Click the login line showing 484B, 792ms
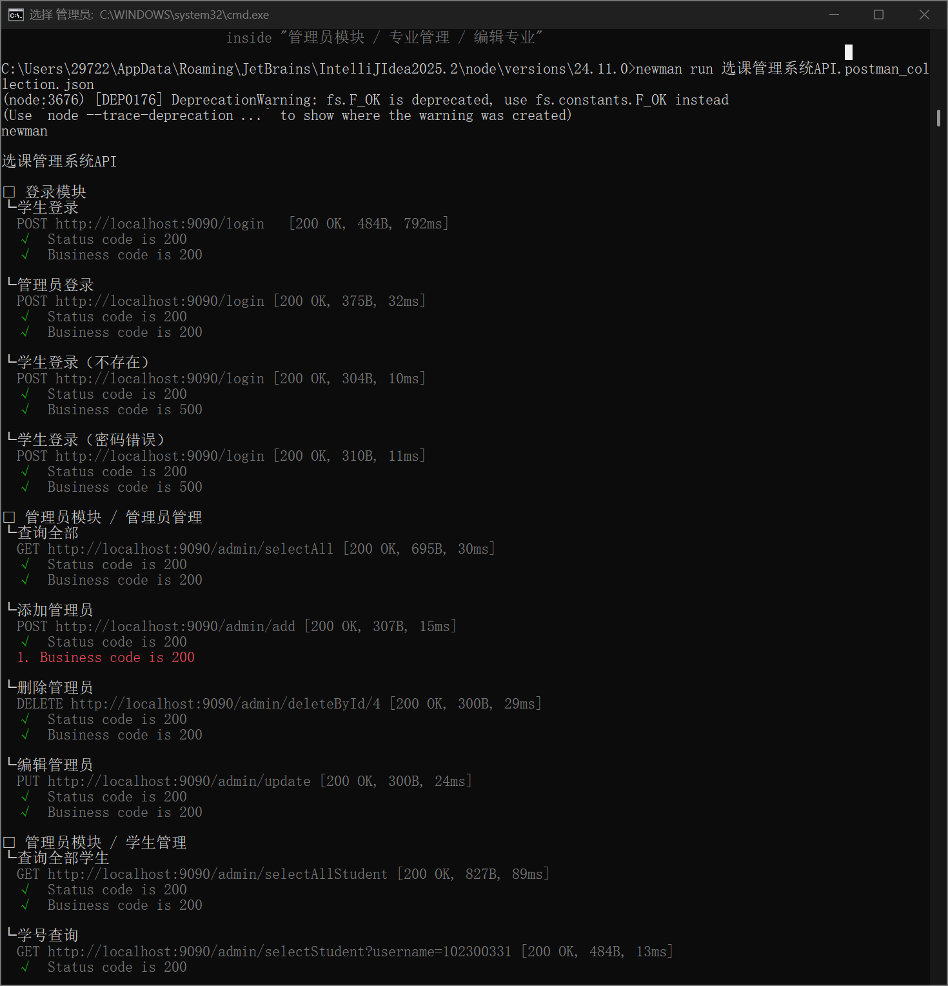Screen dimensions: 948x986 point(233,224)
